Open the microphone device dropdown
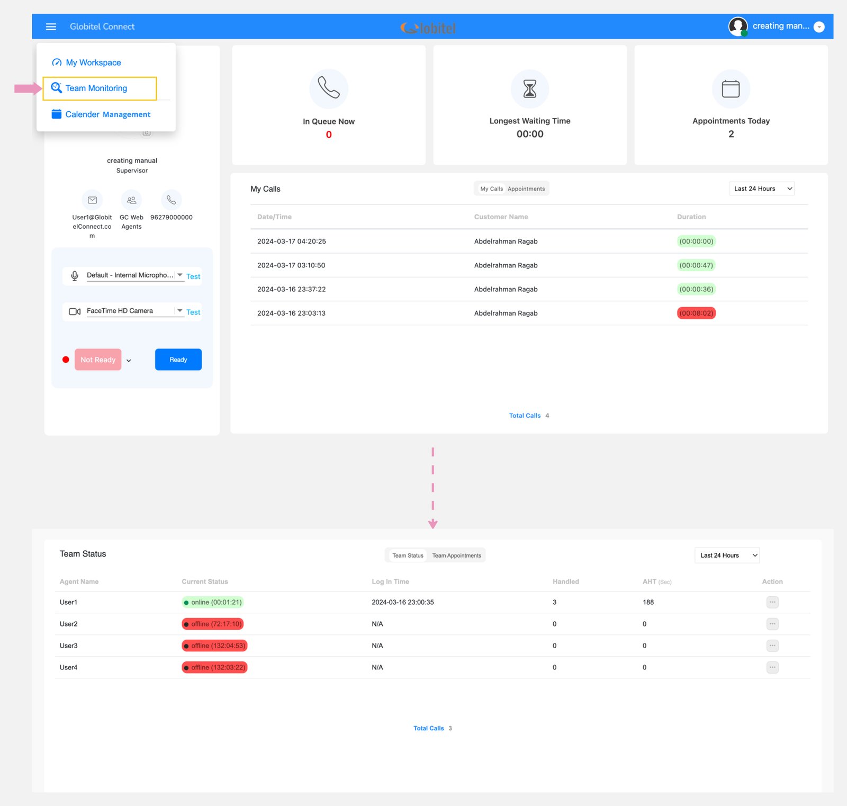The image size is (847, 806). point(180,275)
